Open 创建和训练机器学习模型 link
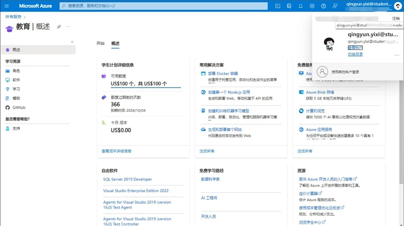This screenshot has height=226, width=404. tap(228, 111)
